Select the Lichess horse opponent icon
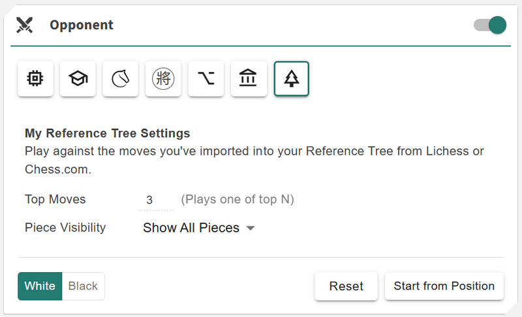 coord(121,79)
